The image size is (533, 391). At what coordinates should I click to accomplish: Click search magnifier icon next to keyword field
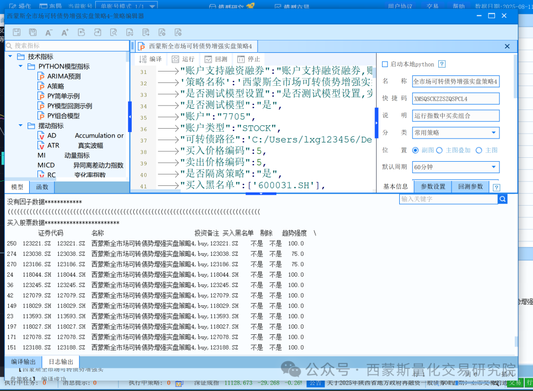503,199
